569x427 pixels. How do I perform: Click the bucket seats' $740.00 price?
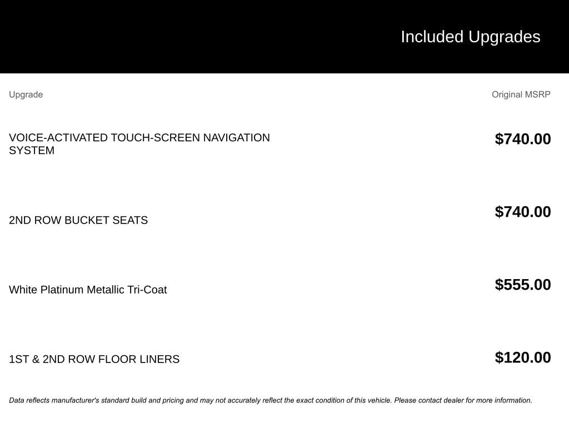(522, 212)
